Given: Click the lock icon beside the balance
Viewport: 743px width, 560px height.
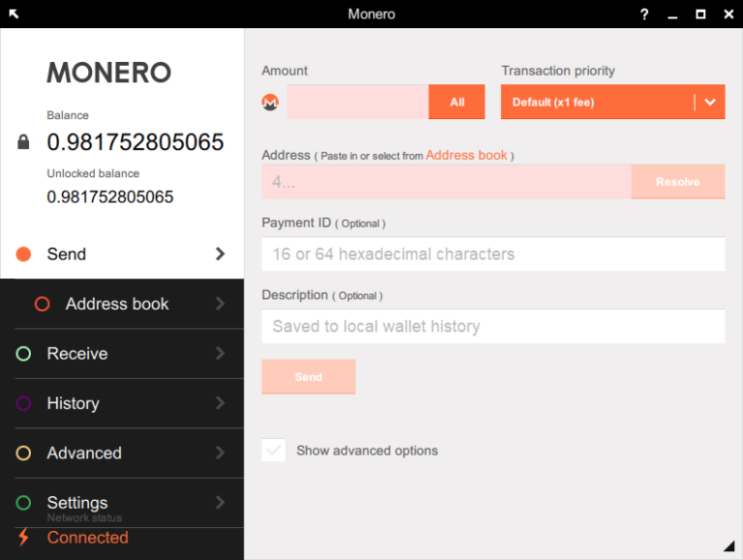Looking at the screenshot, I should click(x=23, y=141).
